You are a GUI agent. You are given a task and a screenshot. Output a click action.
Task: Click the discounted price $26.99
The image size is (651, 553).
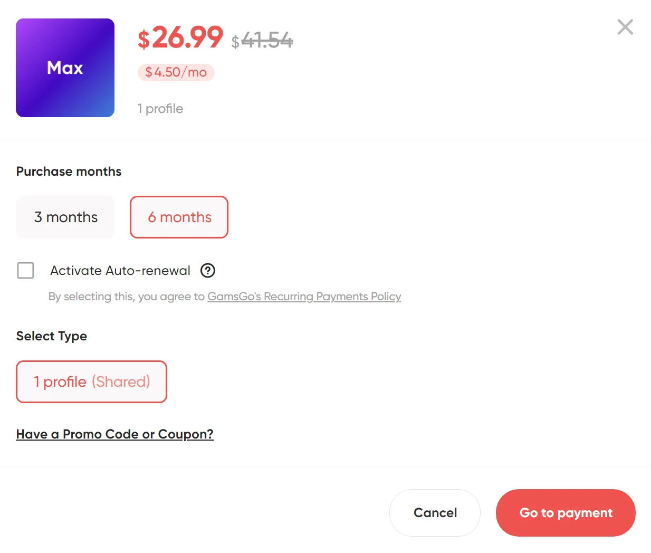tap(180, 39)
